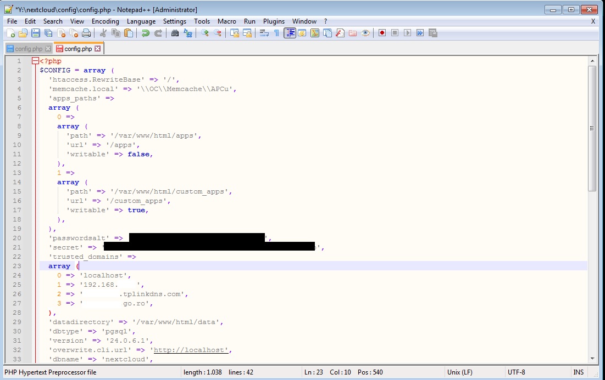Open the Encoding menu
Image resolution: width=605 pixels, height=380 pixels.
coord(106,21)
